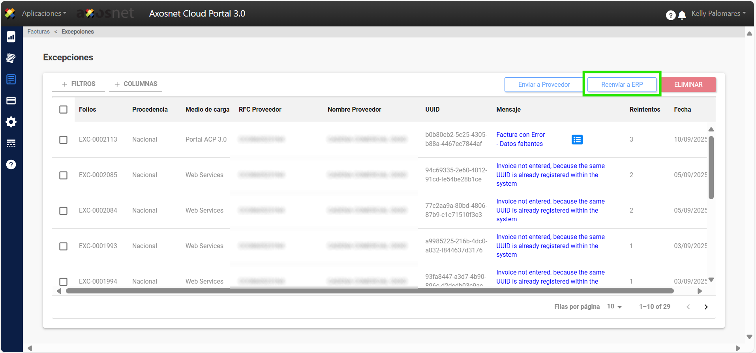
Task: Click the table's horizontal scrollbar
Action: click(x=370, y=291)
